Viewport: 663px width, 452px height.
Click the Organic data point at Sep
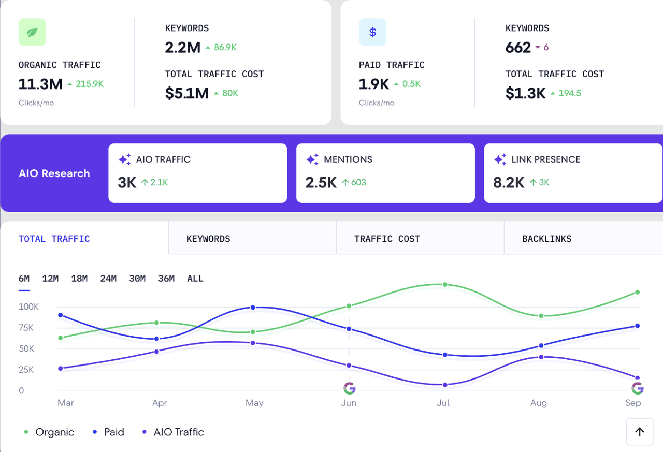[637, 293]
